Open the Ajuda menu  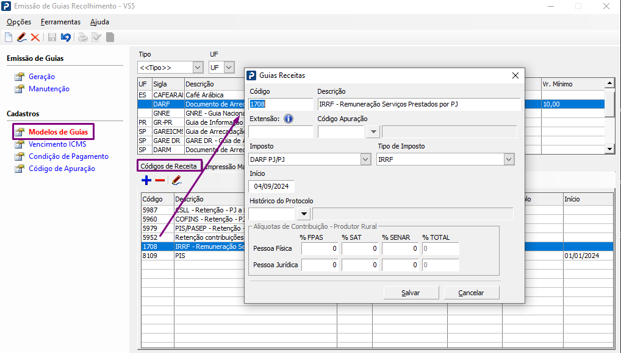click(99, 22)
